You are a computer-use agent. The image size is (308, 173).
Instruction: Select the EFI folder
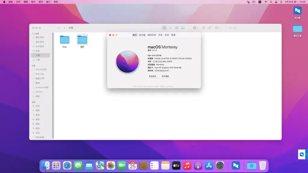82,41
